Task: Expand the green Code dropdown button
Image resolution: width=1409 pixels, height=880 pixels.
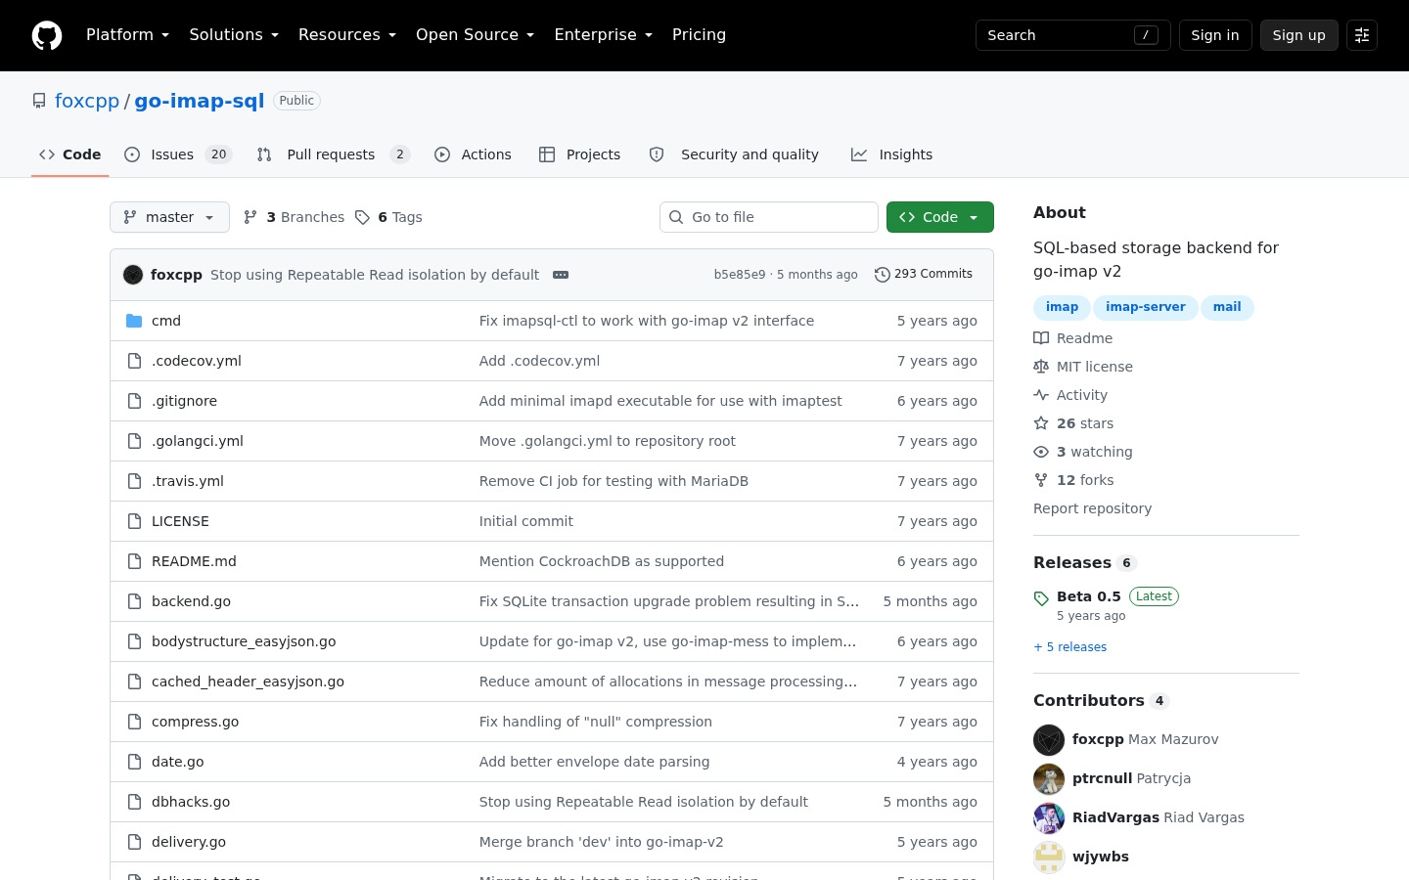Action: (940, 217)
